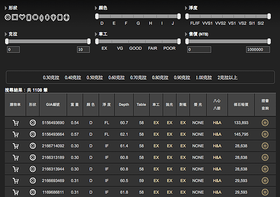The image size is (280, 197).
Task: Click GIA number 2166693469
Action: pyautogui.click(x=53, y=181)
